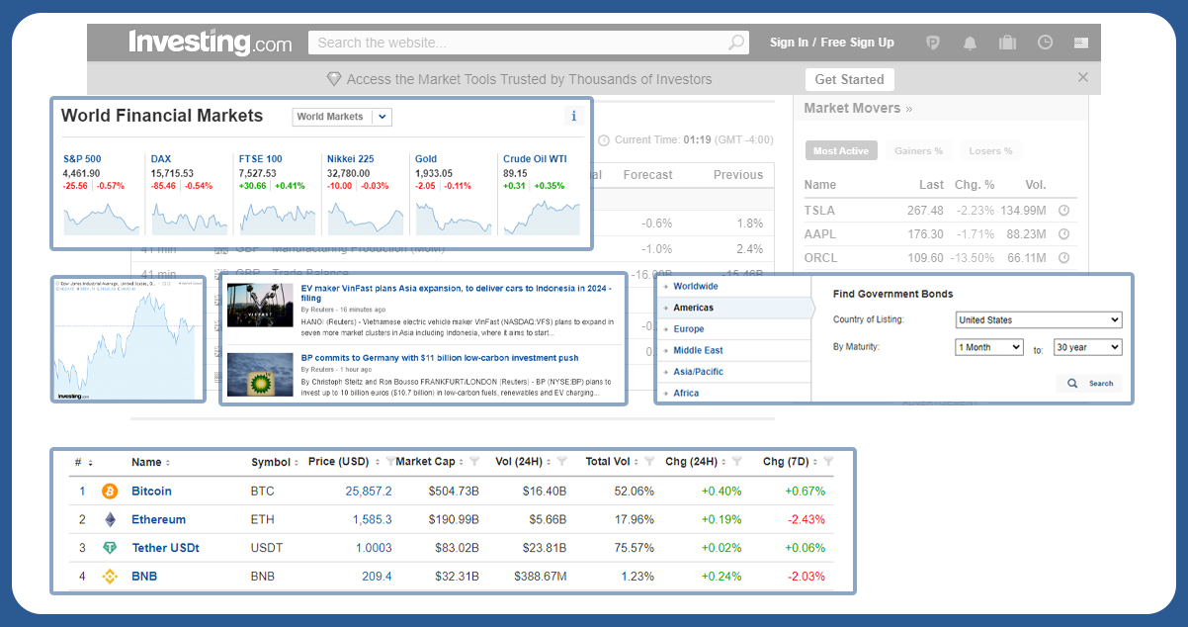Open the BP commits to Germany headline
Image resolution: width=1188 pixels, height=627 pixels.
pyautogui.click(x=440, y=358)
